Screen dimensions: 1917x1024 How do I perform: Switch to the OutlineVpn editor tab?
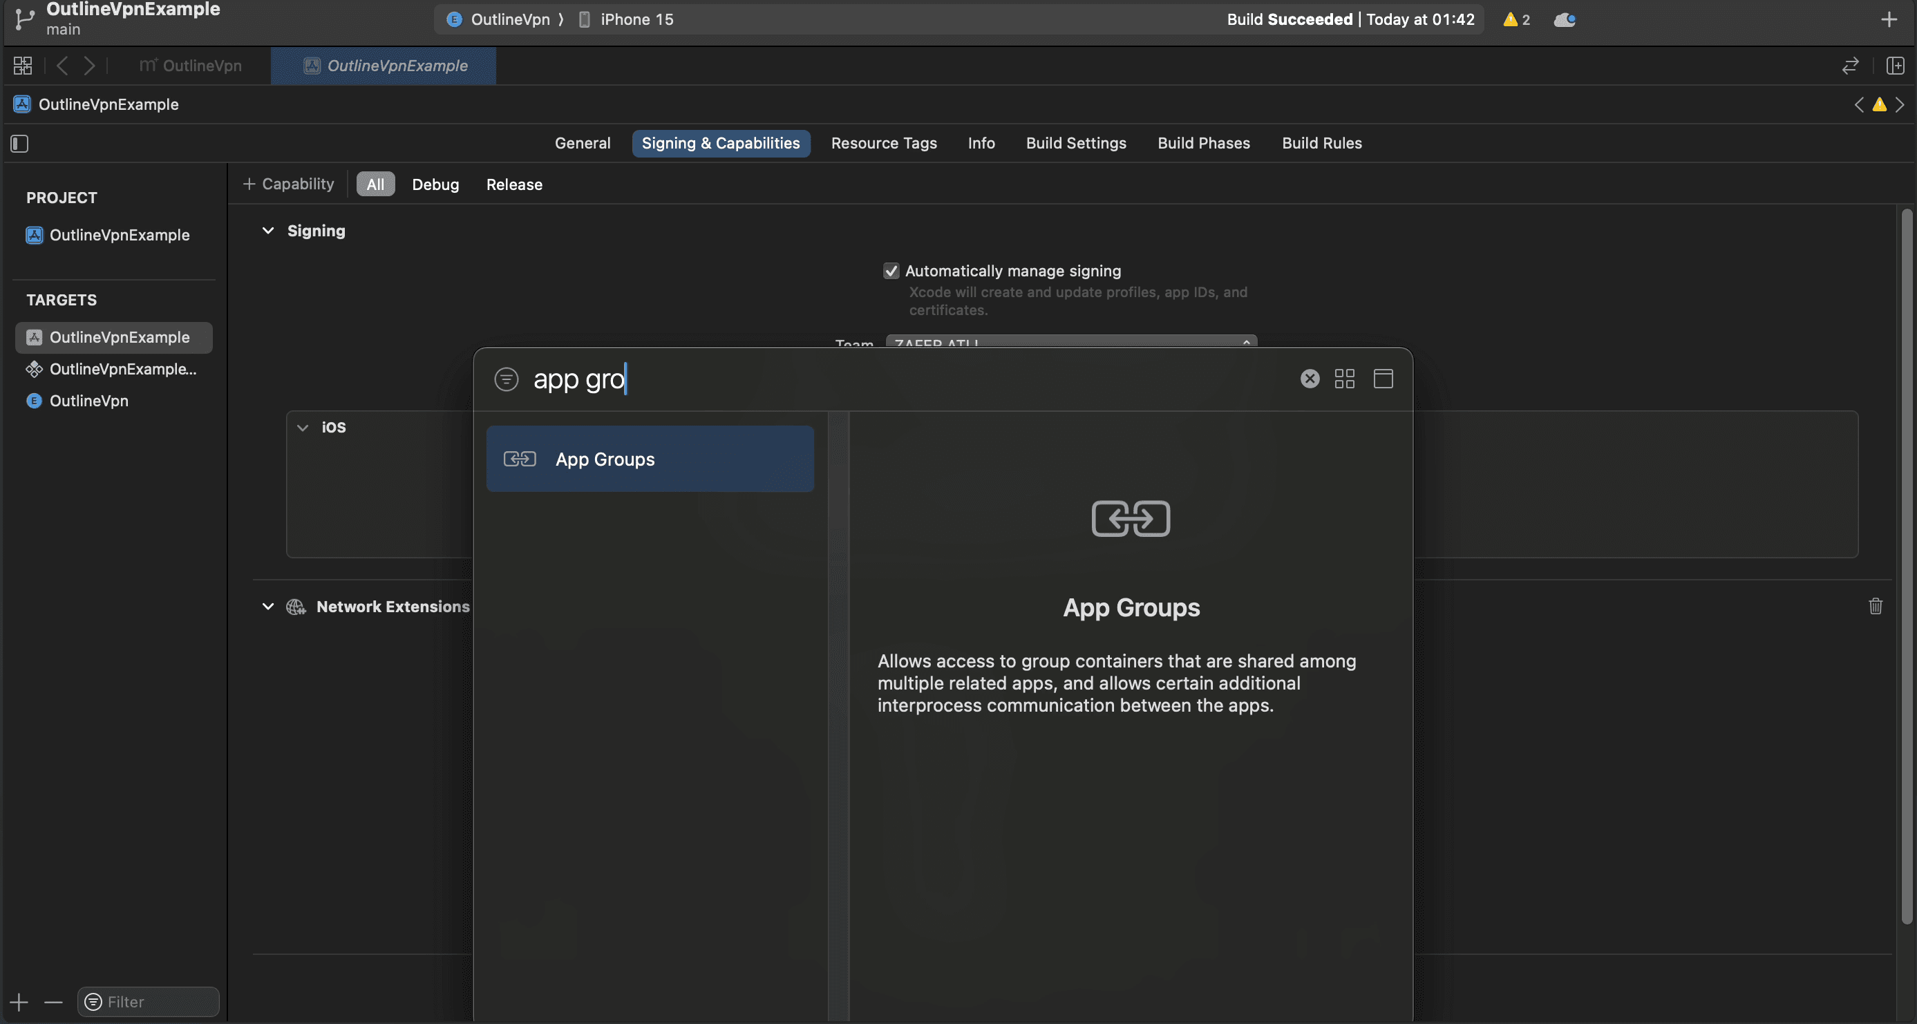(x=191, y=66)
